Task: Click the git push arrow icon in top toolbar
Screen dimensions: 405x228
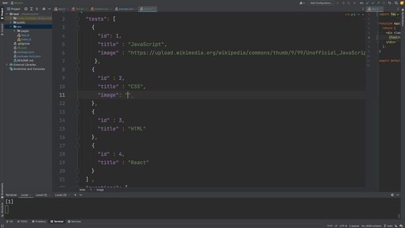Action: click(378, 3)
